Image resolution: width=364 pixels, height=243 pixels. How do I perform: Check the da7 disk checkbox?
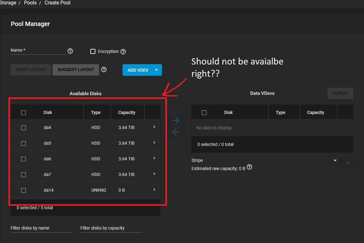(x=23, y=175)
